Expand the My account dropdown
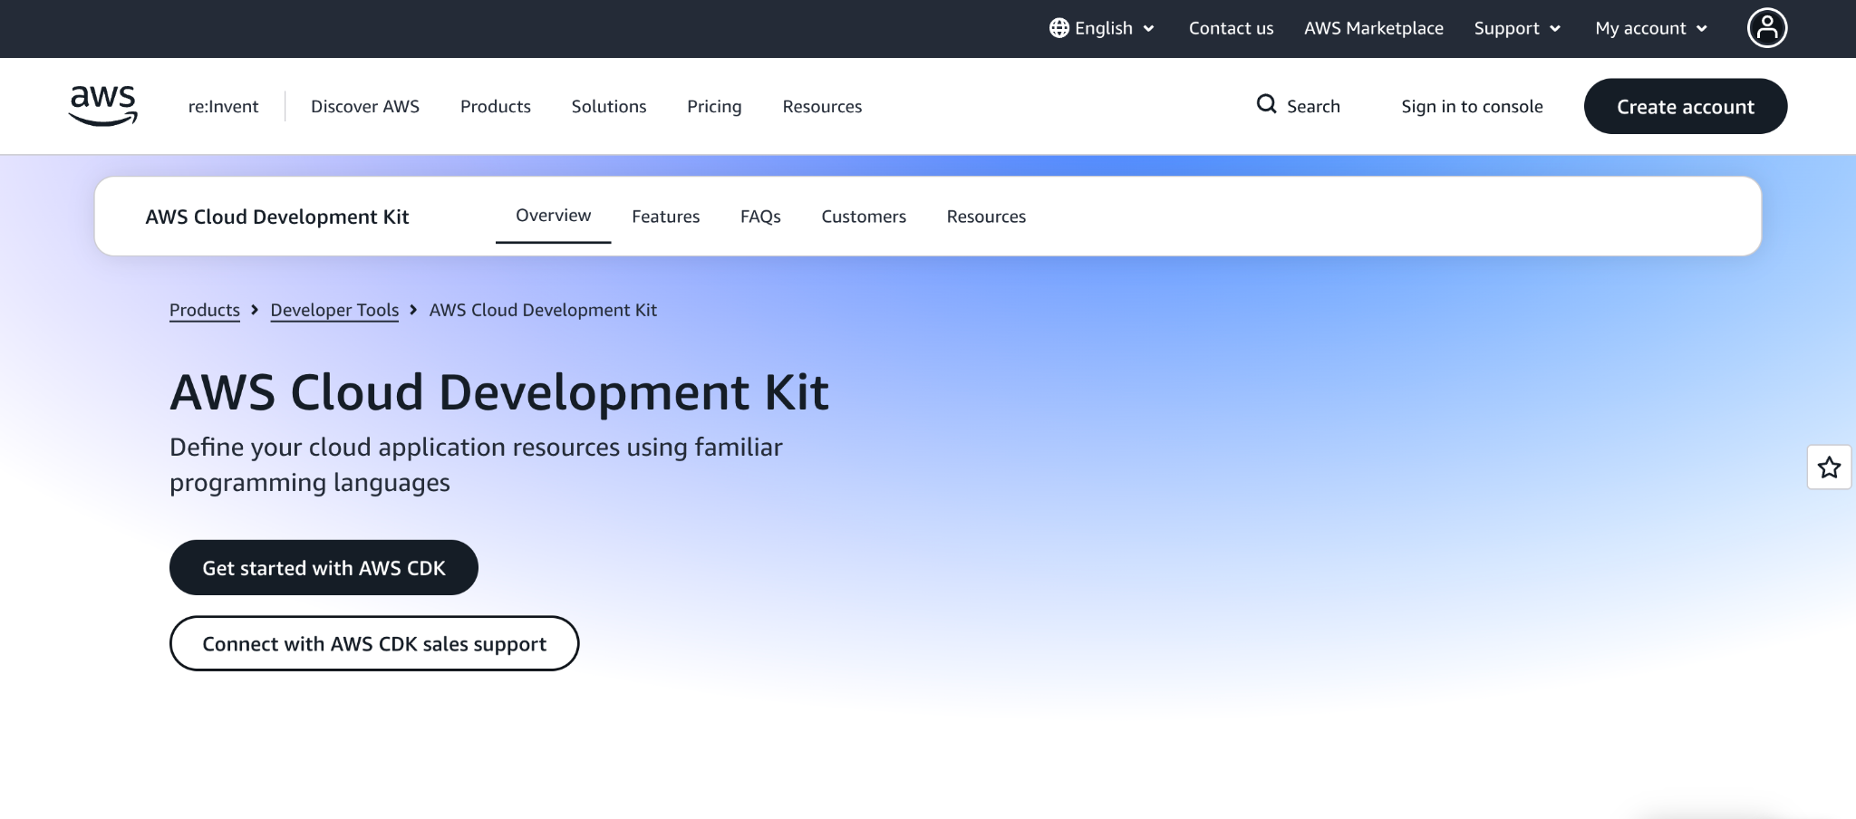Image resolution: width=1856 pixels, height=819 pixels. [1651, 28]
